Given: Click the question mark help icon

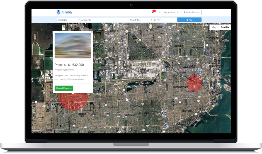Looking at the screenshot, I should pyautogui.click(x=159, y=13).
